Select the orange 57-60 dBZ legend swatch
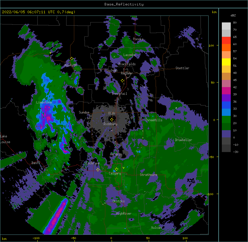Screen dimensions: 248x242 pos(226,47)
